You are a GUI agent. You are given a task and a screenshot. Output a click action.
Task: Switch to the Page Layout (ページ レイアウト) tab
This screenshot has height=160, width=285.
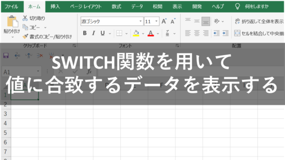(85, 7)
